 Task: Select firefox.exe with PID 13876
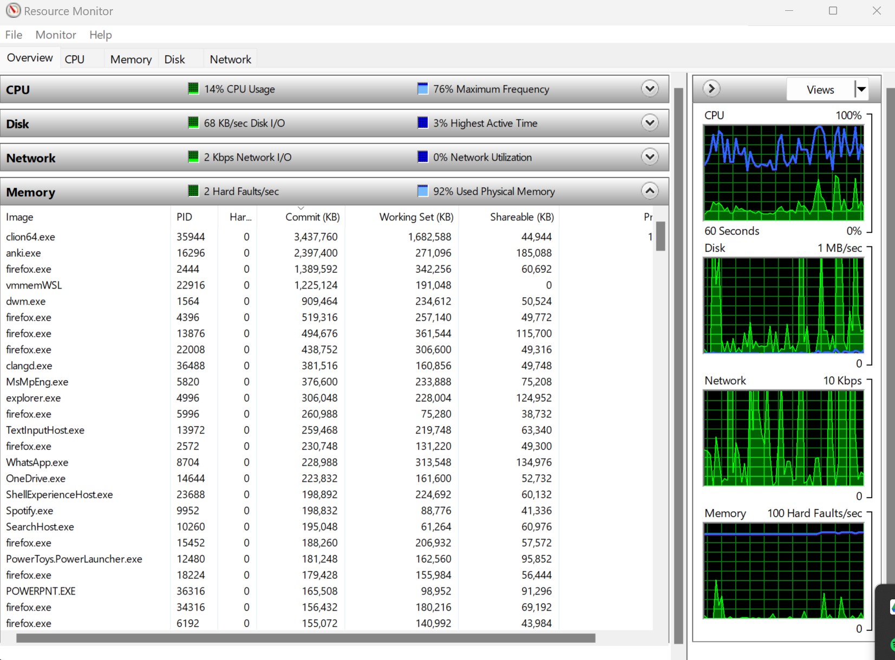tap(326, 334)
